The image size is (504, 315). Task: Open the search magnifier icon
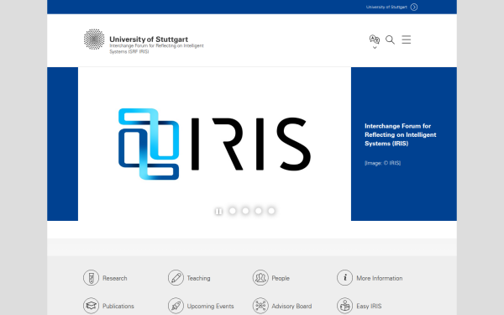(390, 39)
